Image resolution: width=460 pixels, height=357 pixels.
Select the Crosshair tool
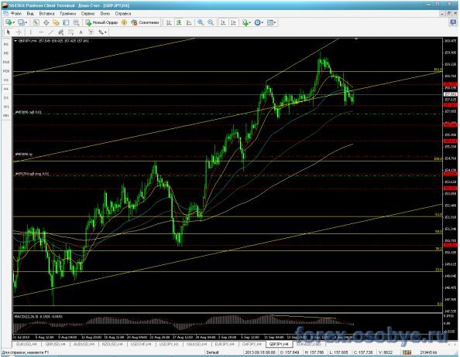(x=19, y=32)
